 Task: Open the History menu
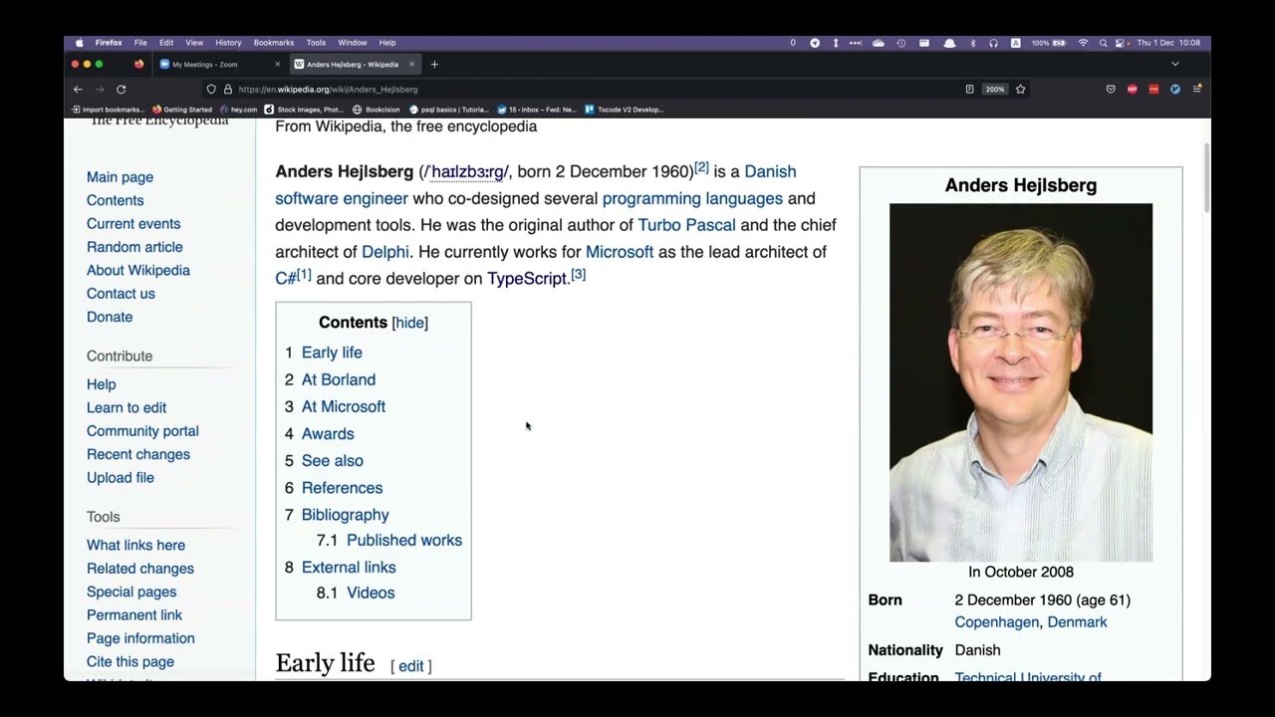point(228,43)
